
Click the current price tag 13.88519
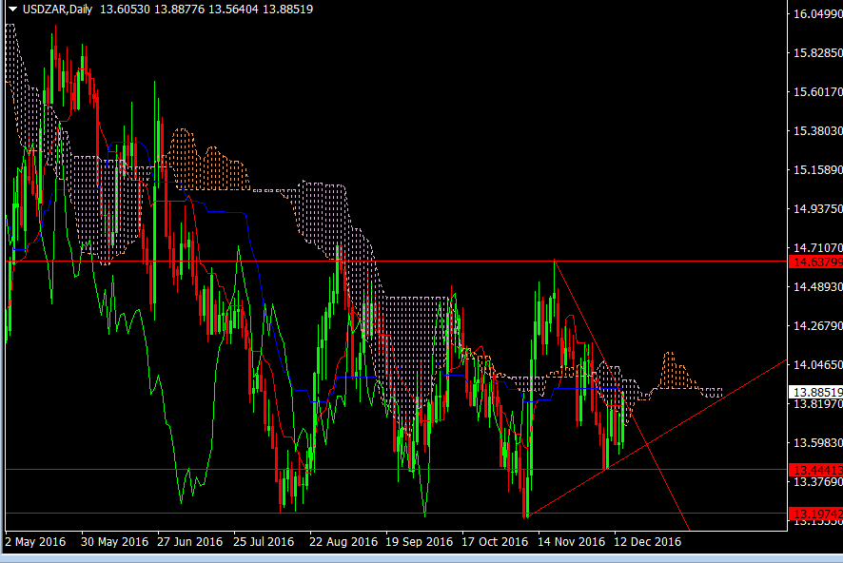pyautogui.click(x=816, y=390)
